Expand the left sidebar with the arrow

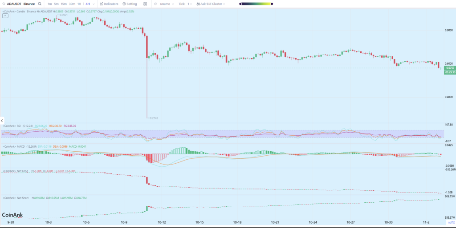click(2, 120)
